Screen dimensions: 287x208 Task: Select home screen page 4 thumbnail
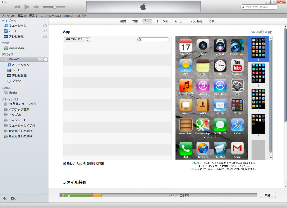click(258, 124)
